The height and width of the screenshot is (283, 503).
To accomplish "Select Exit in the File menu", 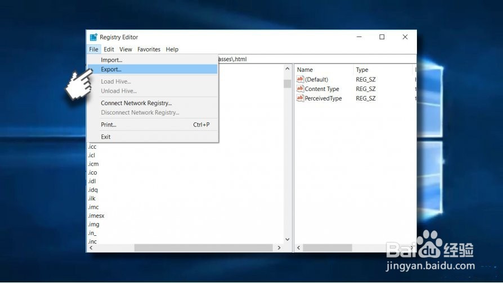I will (x=152, y=136).
